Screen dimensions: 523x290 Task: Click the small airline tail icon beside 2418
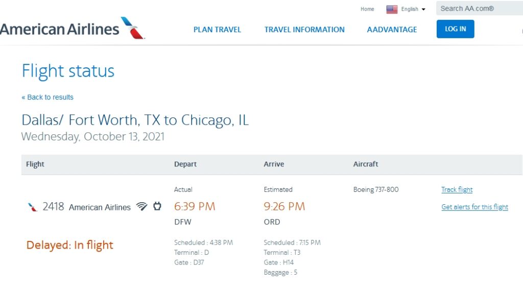[33, 207]
